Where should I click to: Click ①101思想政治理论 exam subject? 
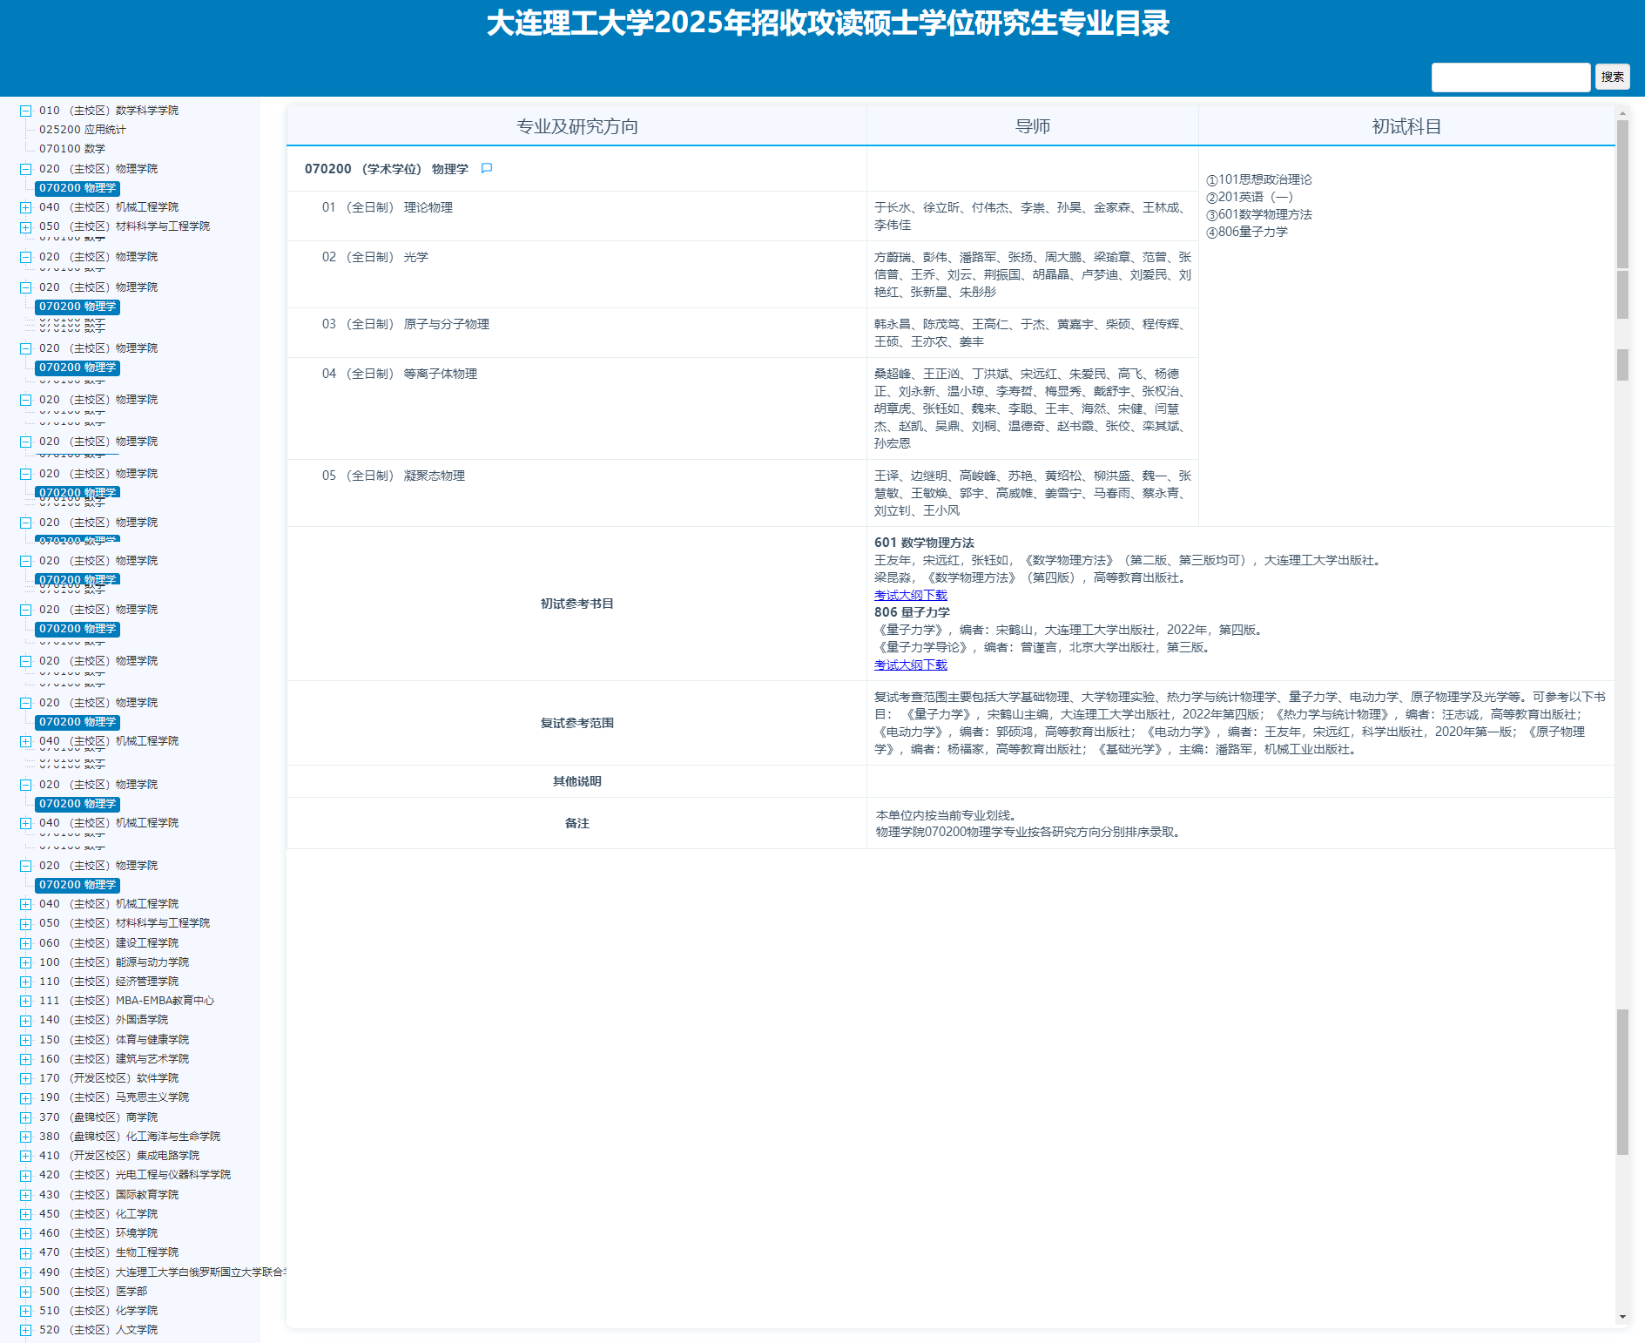(x=1258, y=179)
